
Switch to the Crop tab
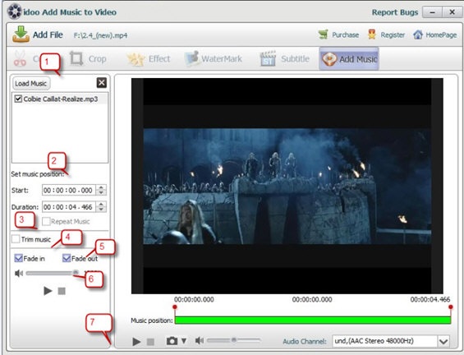pyautogui.click(x=88, y=58)
